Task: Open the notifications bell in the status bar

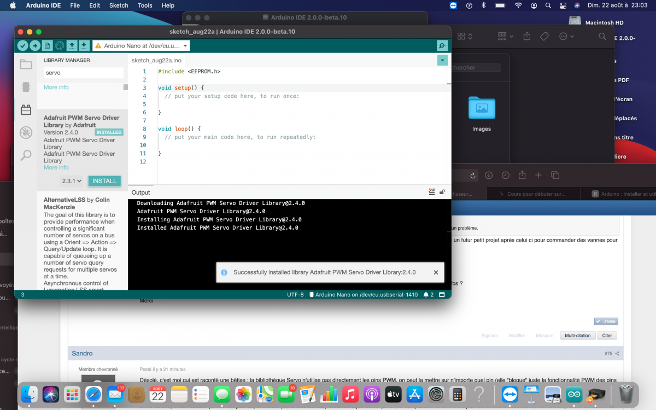Action: click(426, 295)
